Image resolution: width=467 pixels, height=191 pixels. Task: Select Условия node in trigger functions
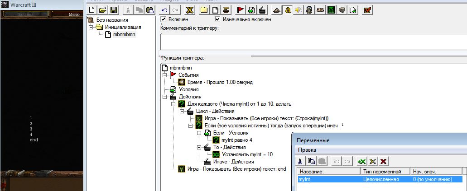click(x=188, y=89)
